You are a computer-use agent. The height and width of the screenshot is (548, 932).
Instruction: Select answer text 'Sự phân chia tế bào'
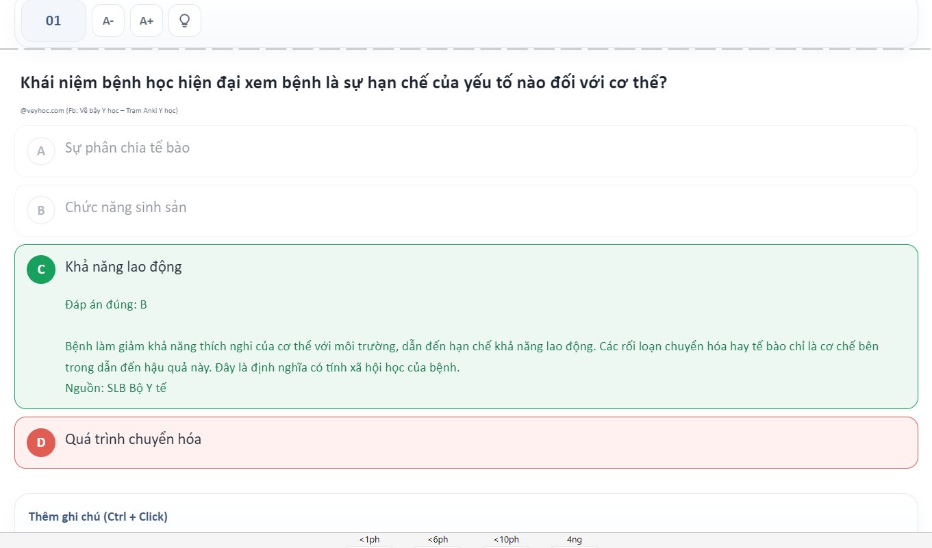pos(127,148)
